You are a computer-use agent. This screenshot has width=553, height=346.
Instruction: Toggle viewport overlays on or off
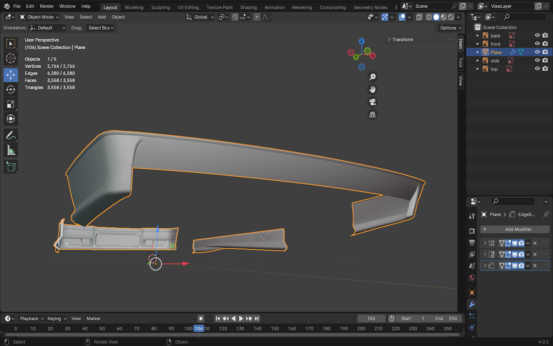[x=402, y=17]
